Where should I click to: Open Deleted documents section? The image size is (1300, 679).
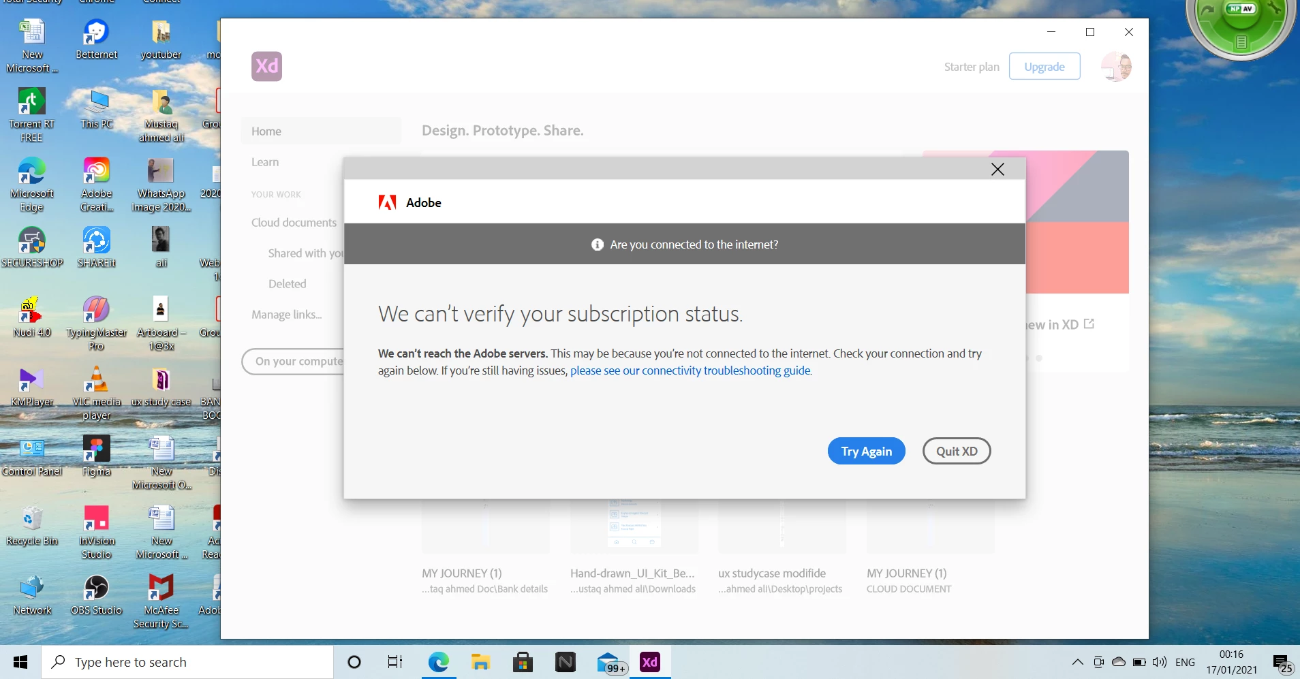pos(287,284)
